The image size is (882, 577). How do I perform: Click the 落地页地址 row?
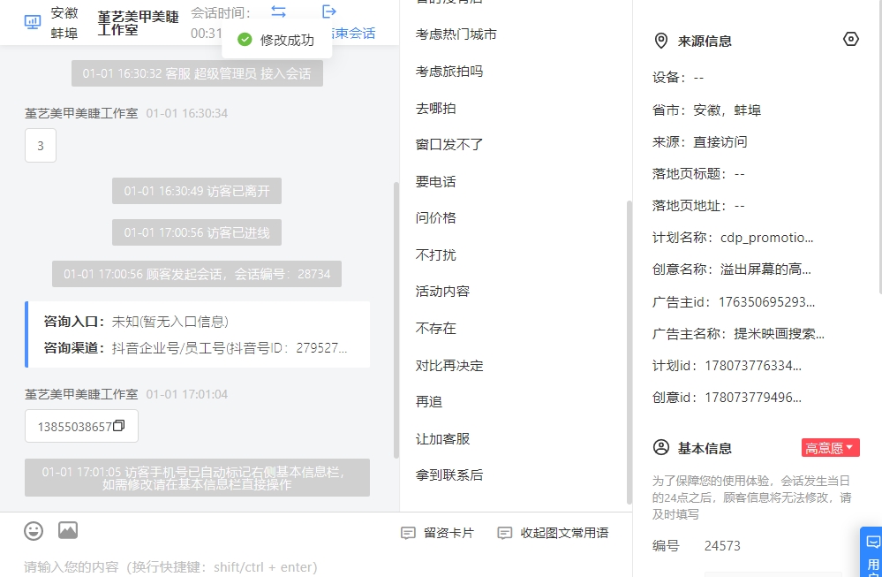(x=698, y=206)
